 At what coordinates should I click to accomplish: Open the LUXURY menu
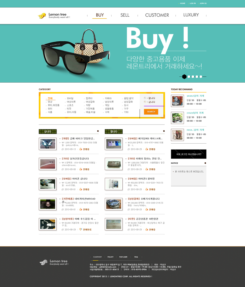tap(191, 15)
